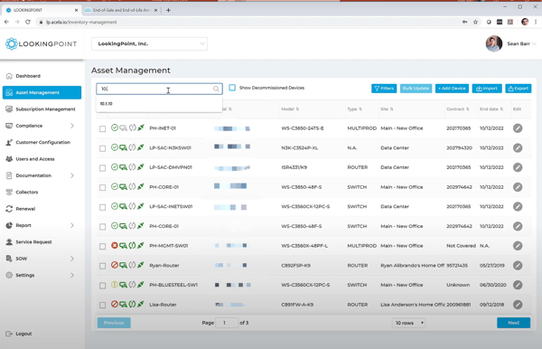This screenshot has height=349, width=542.
Task: Click the Import button
Action: 487,89
